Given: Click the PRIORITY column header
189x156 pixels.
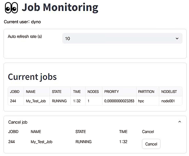Looking at the screenshot, I should click(x=112, y=92).
